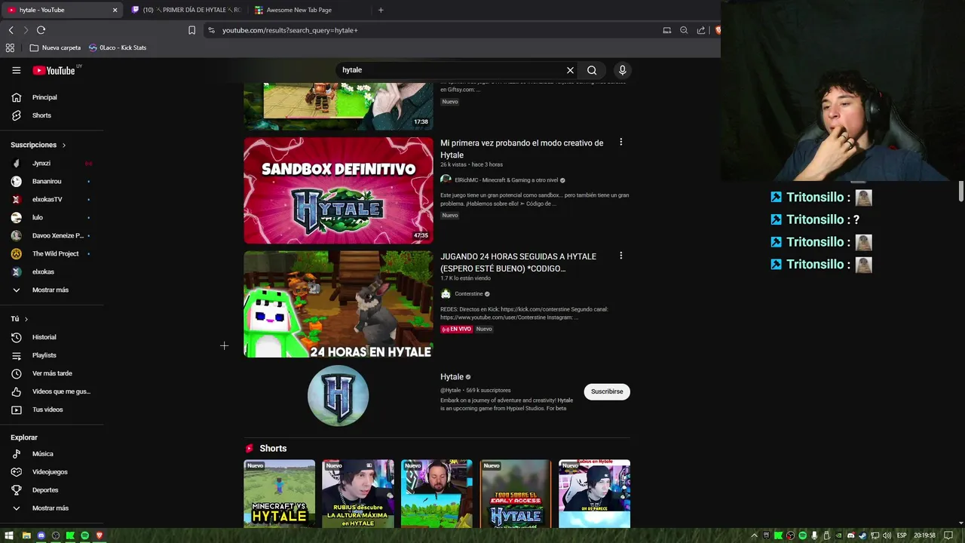Open title JUGANDO 24 HORAS SEGUIDAS A HYTALE
Image resolution: width=965 pixels, height=543 pixels.
(x=518, y=262)
